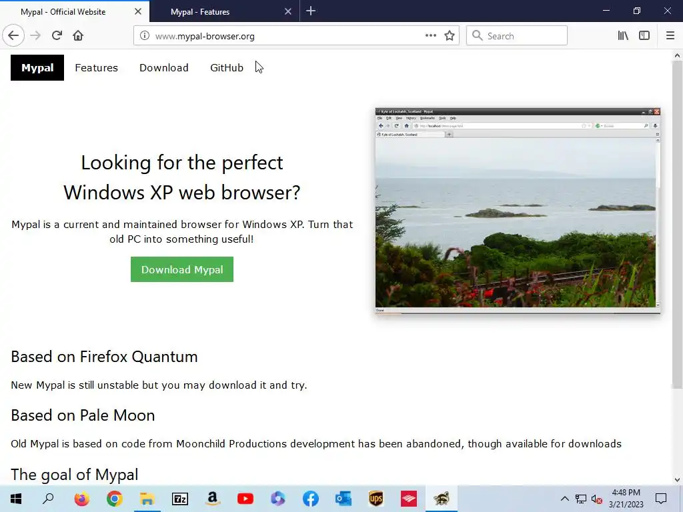This screenshot has width=683, height=512.
Task: Open the clock showing 4:48 PM
Action: click(626, 499)
